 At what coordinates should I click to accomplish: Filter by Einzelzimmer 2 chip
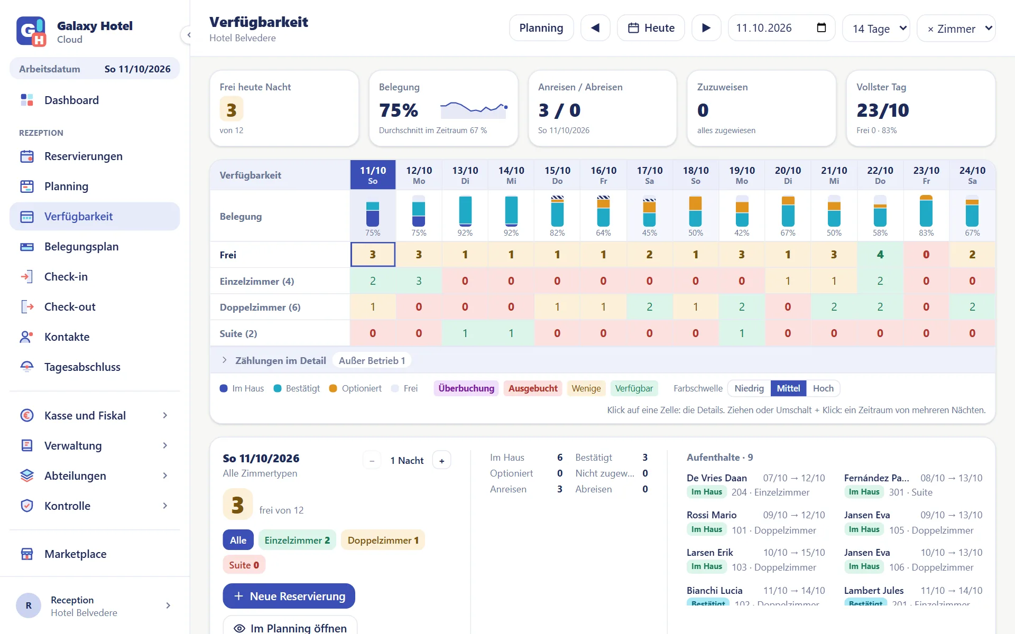pos(297,540)
